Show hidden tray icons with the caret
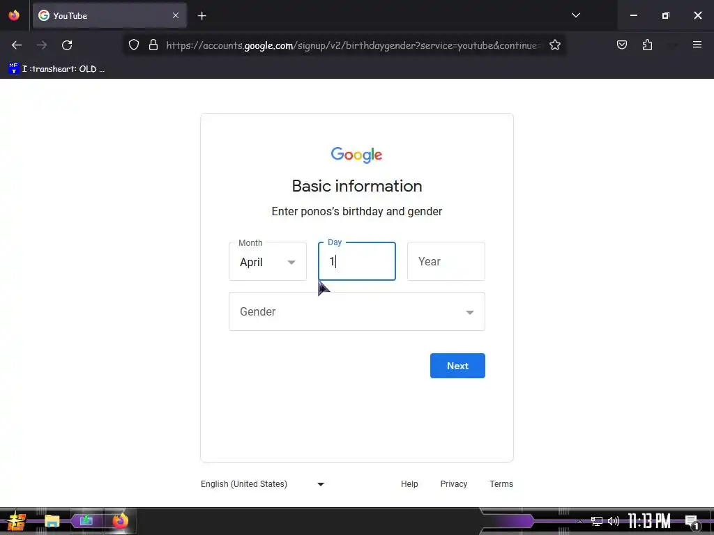This screenshot has height=535, width=714. 579,521
